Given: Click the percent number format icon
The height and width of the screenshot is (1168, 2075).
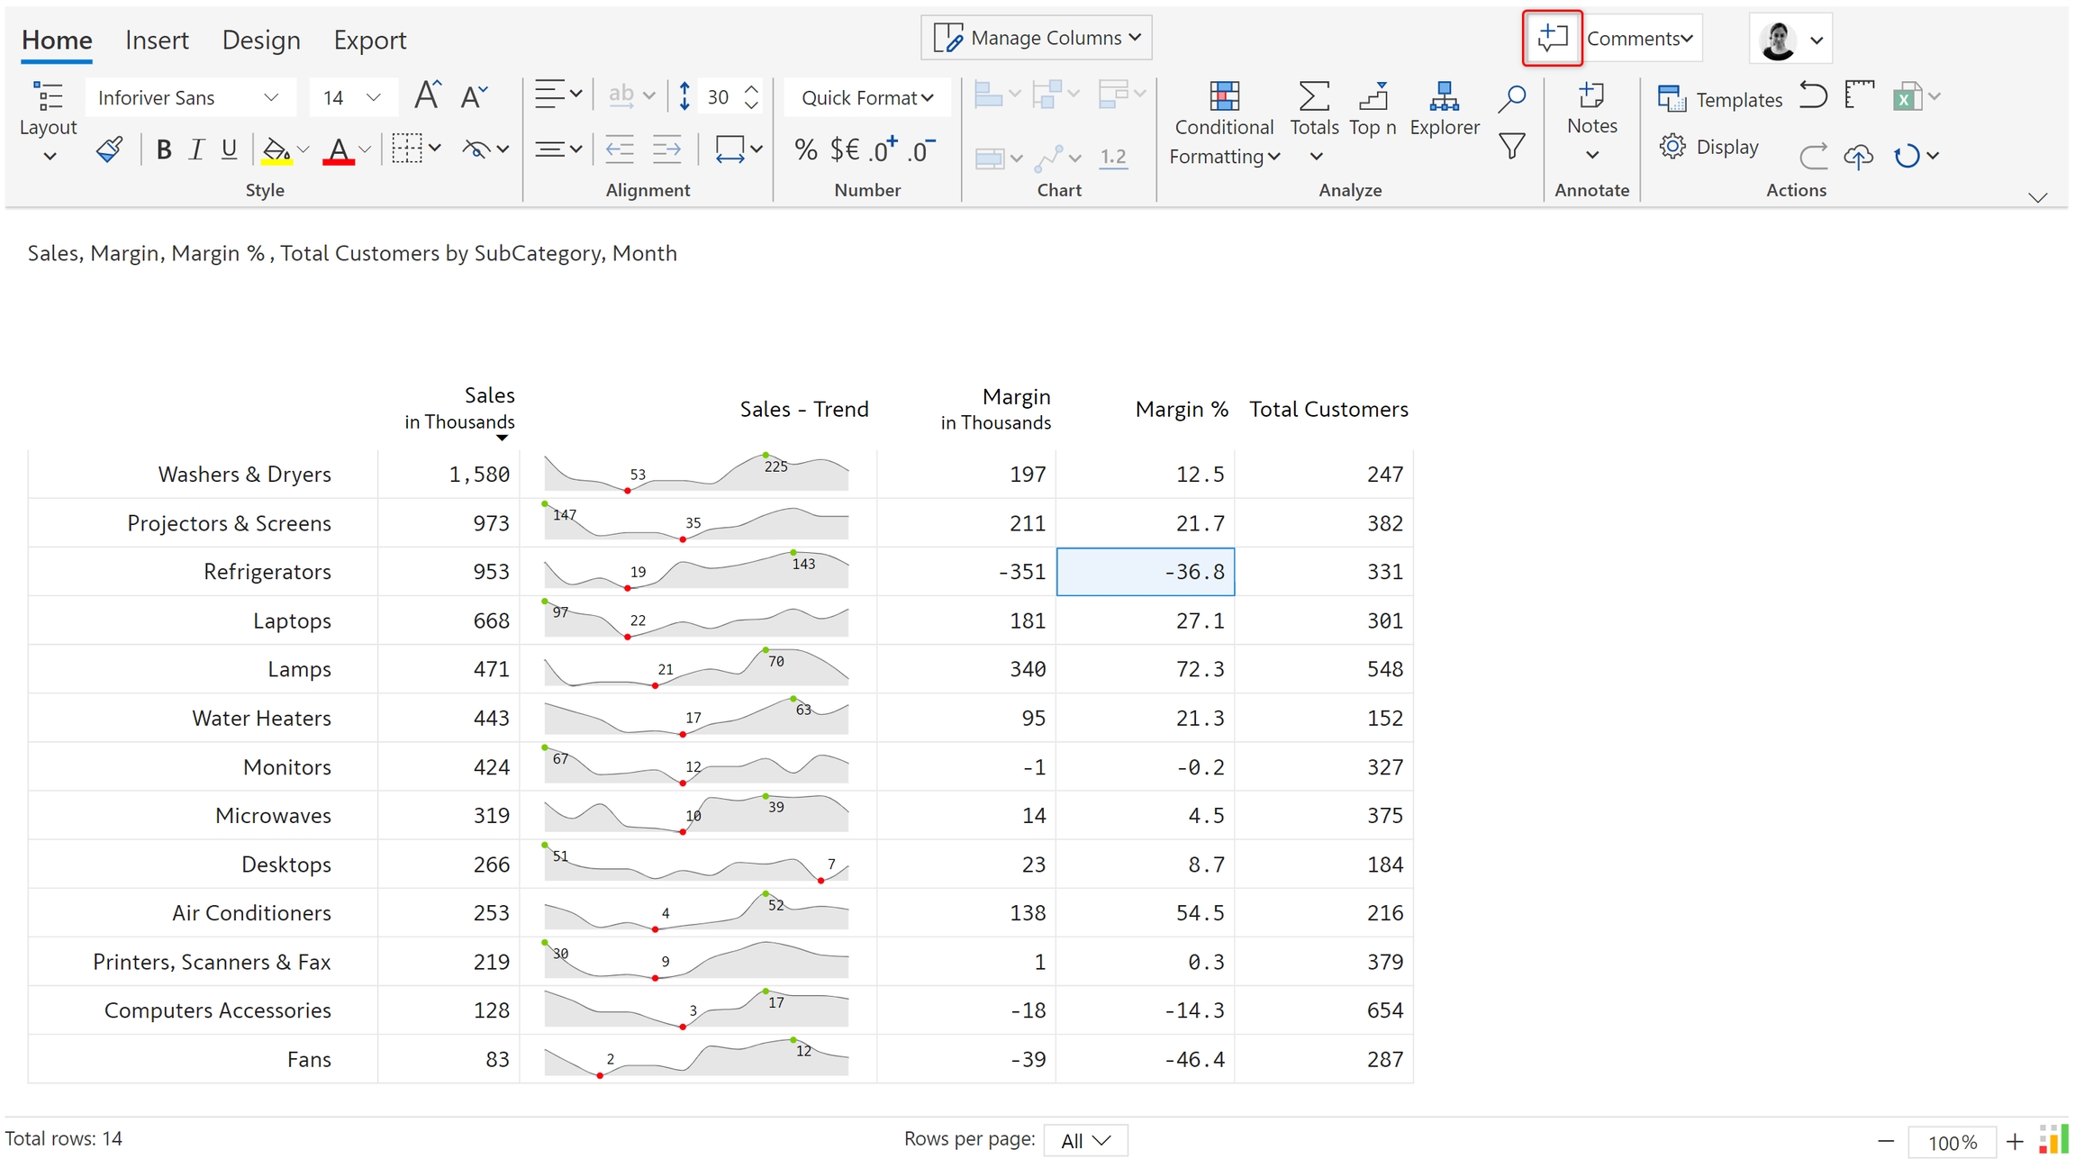Looking at the screenshot, I should tap(806, 149).
